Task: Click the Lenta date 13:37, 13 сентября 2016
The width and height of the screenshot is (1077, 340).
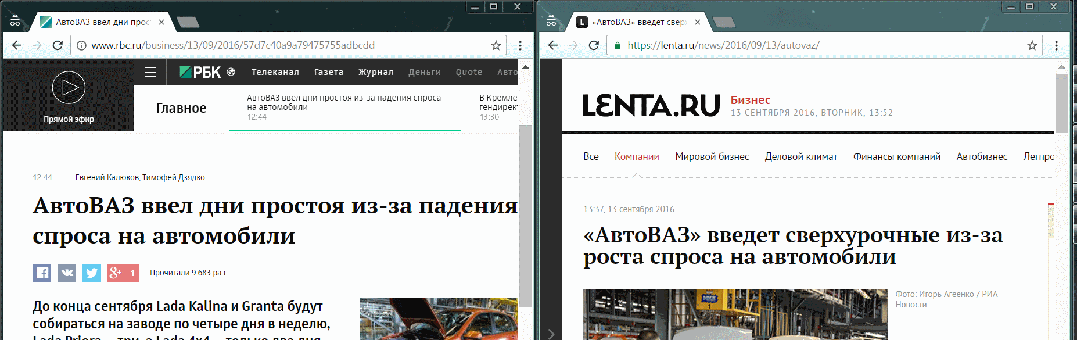Action: pyautogui.click(x=629, y=209)
